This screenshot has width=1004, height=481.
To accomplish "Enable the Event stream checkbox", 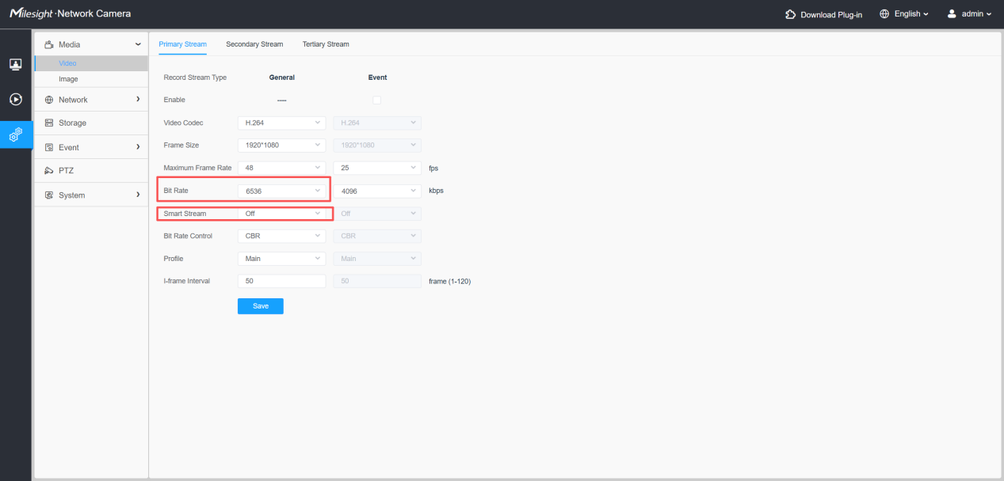I will click(377, 100).
